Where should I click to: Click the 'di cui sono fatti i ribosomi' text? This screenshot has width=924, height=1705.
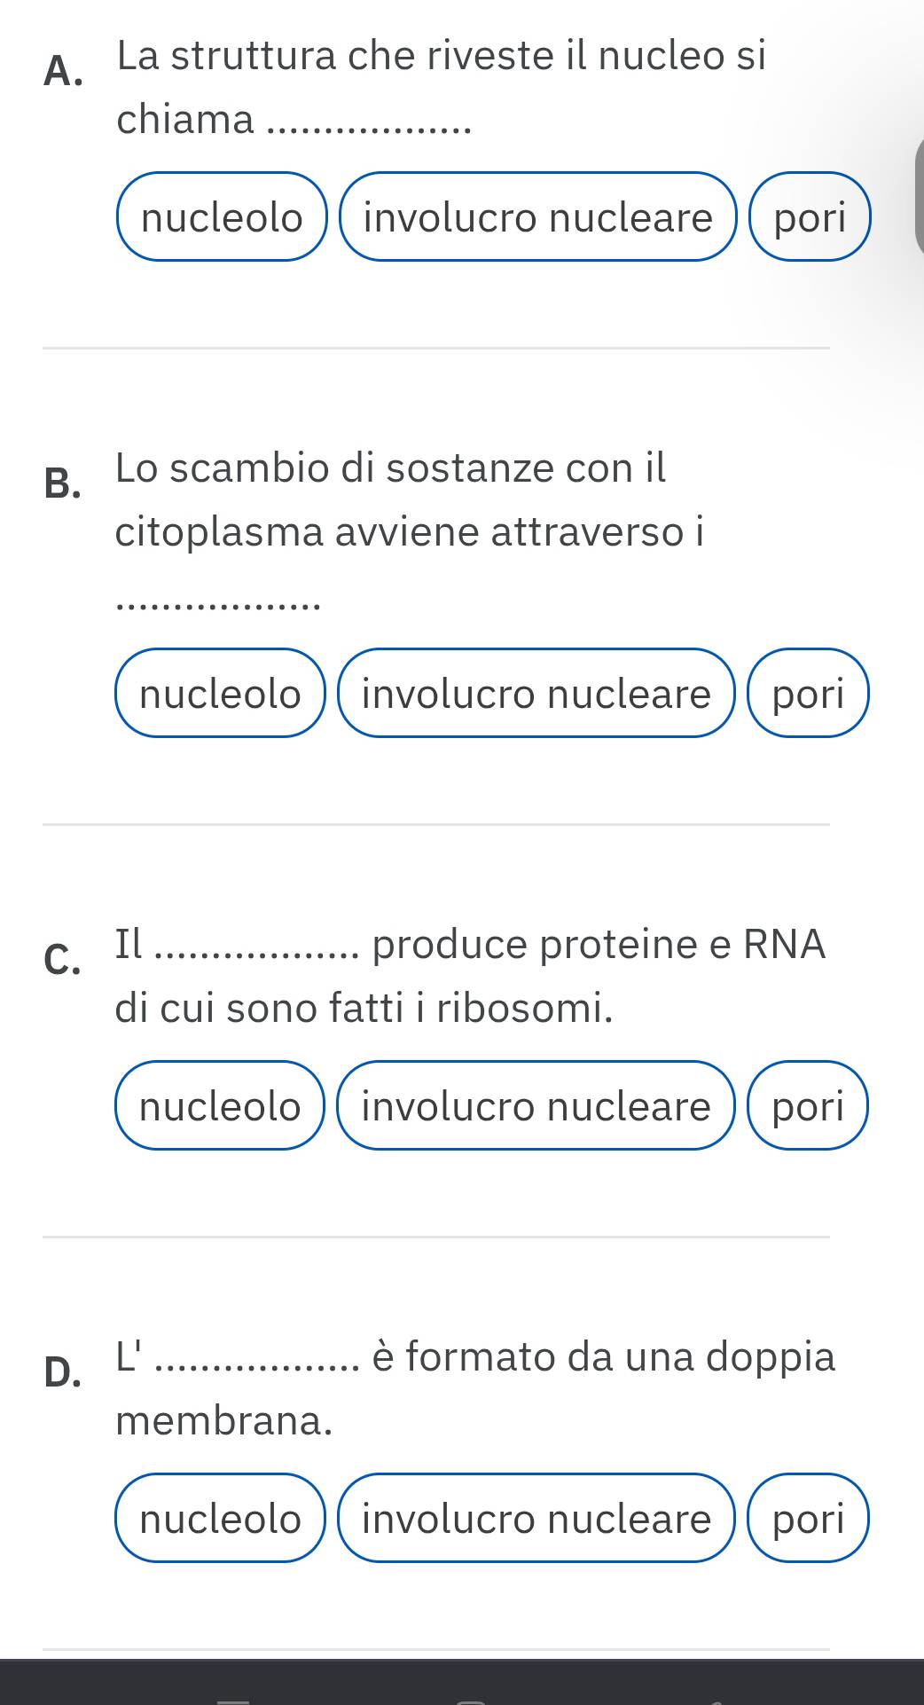364,1008
